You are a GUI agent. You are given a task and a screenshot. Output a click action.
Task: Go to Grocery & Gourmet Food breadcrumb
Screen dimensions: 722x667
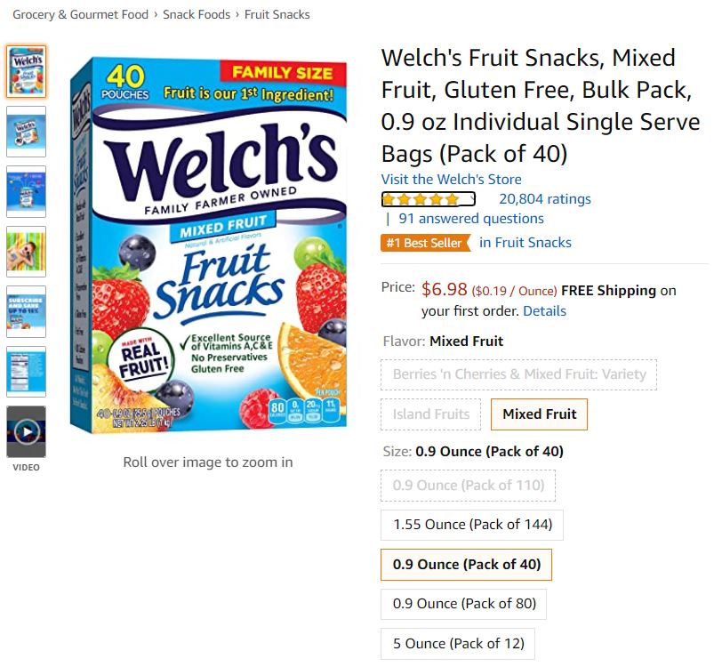point(80,15)
